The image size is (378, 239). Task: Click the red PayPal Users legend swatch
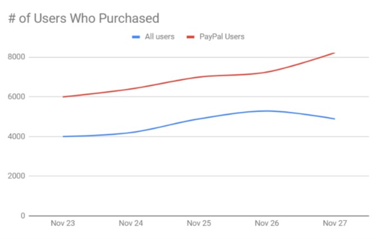(x=189, y=37)
